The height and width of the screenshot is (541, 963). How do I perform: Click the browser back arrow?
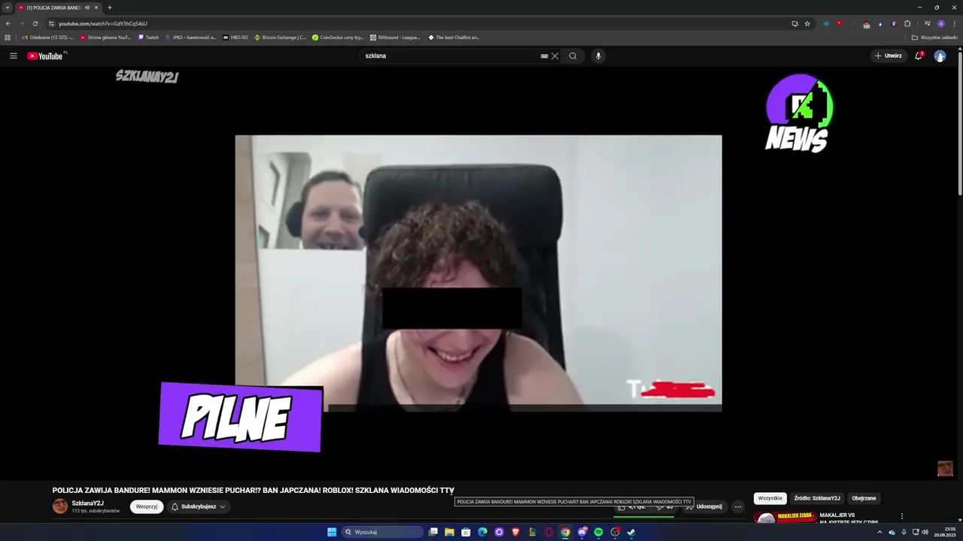tap(8, 23)
